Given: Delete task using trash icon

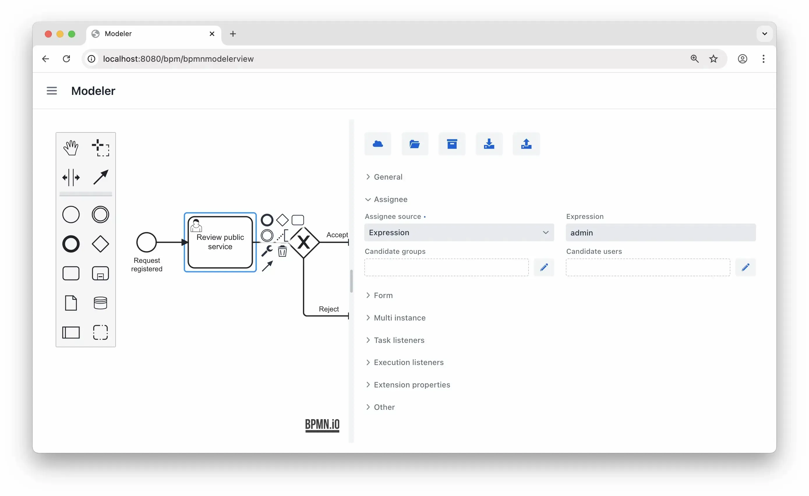Looking at the screenshot, I should (282, 251).
